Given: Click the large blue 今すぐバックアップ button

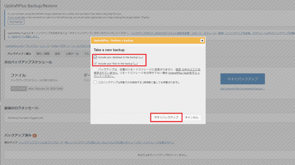Looking at the screenshot, I should coord(242,79).
